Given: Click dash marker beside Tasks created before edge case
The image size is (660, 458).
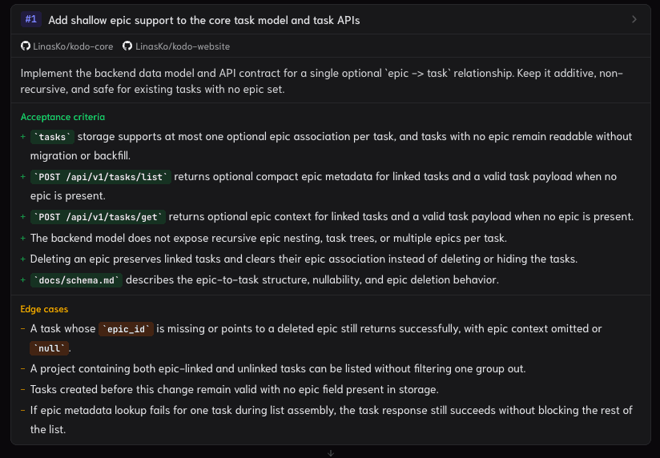Looking at the screenshot, I should coord(23,389).
